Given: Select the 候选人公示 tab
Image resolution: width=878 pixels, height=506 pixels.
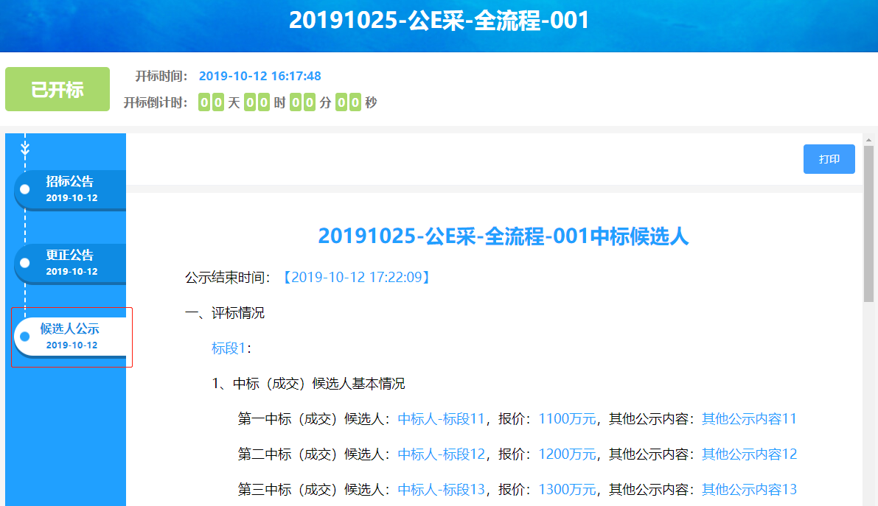Looking at the screenshot, I should pos(72,337).
